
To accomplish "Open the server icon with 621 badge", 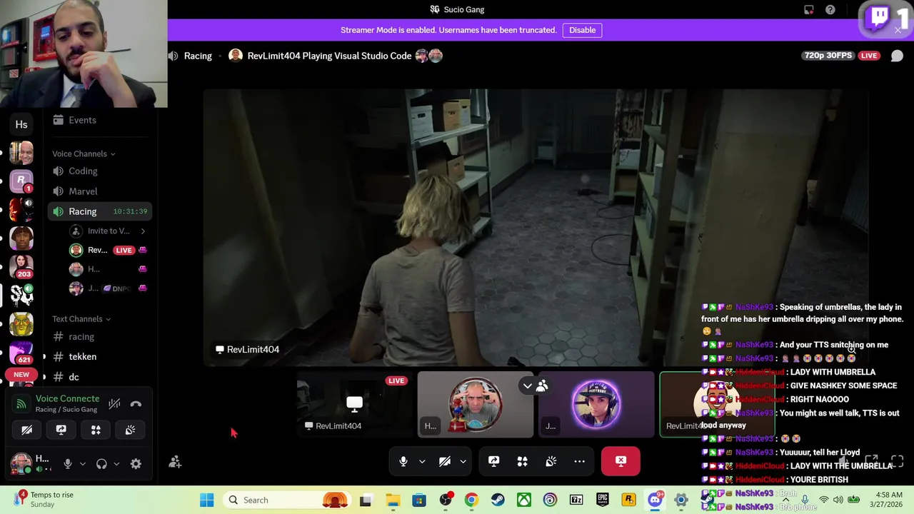I will (21, 353).
